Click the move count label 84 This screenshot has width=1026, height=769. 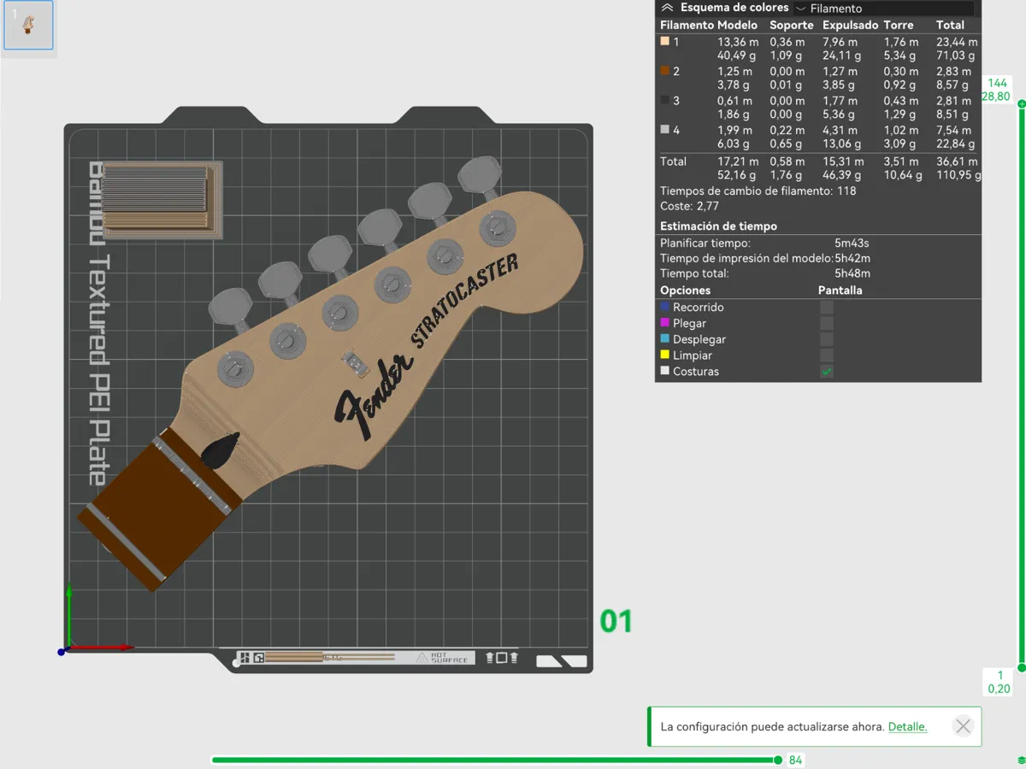(x=796, y=760)
